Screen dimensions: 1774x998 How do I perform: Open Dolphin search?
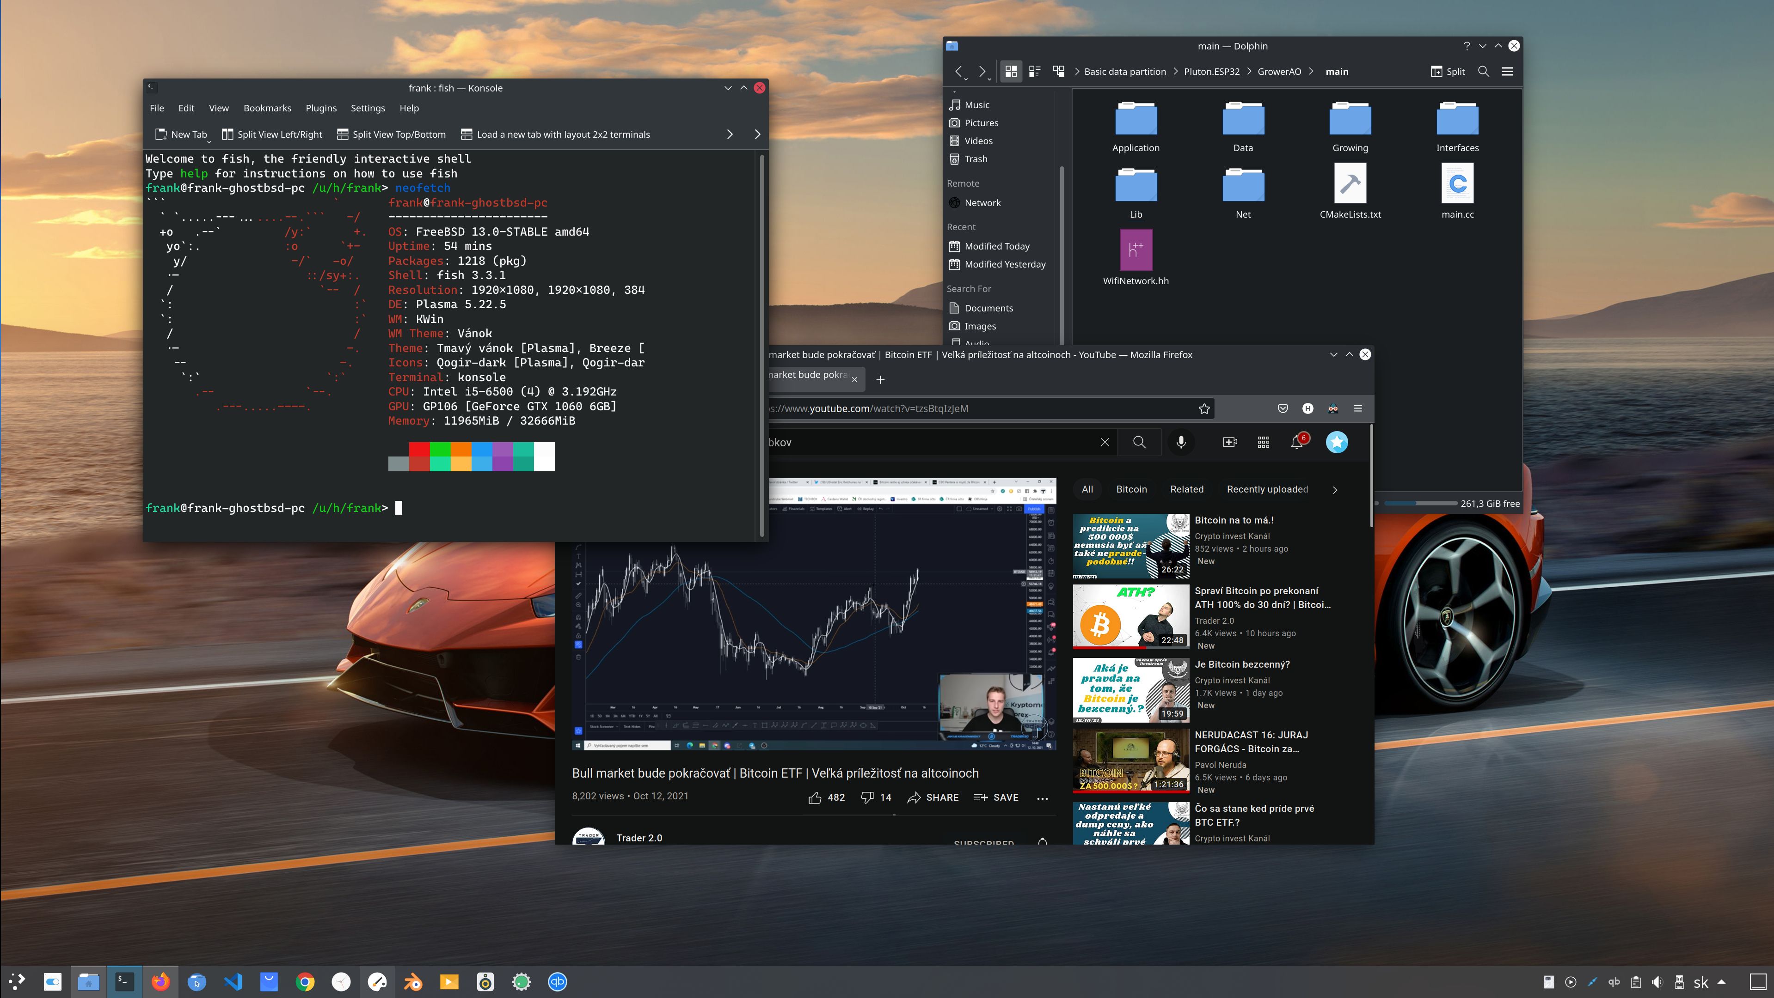click(x=1483, y=72)
